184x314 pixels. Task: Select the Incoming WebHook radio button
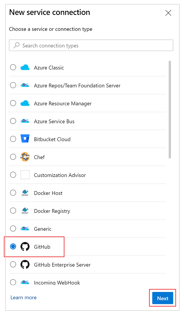tap(13, 282)
